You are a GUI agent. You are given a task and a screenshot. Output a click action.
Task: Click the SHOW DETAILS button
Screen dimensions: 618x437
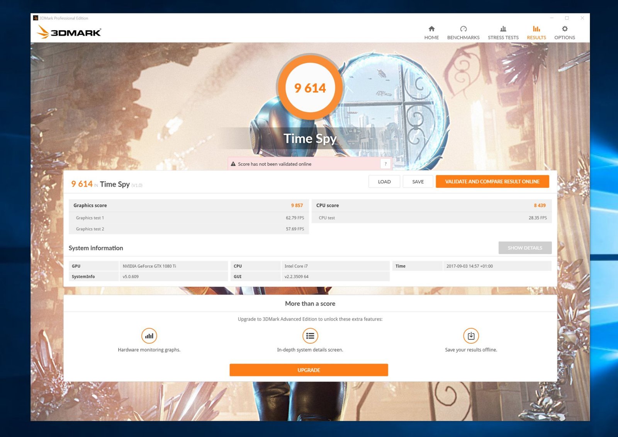(x=525, y=248)
